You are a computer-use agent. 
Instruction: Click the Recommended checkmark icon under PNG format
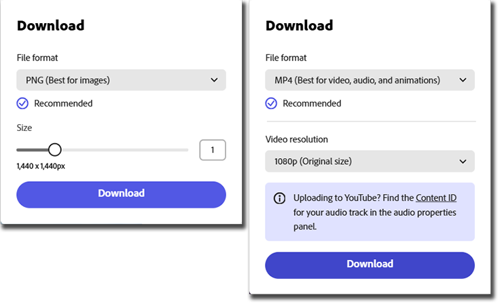pos(23,104)
